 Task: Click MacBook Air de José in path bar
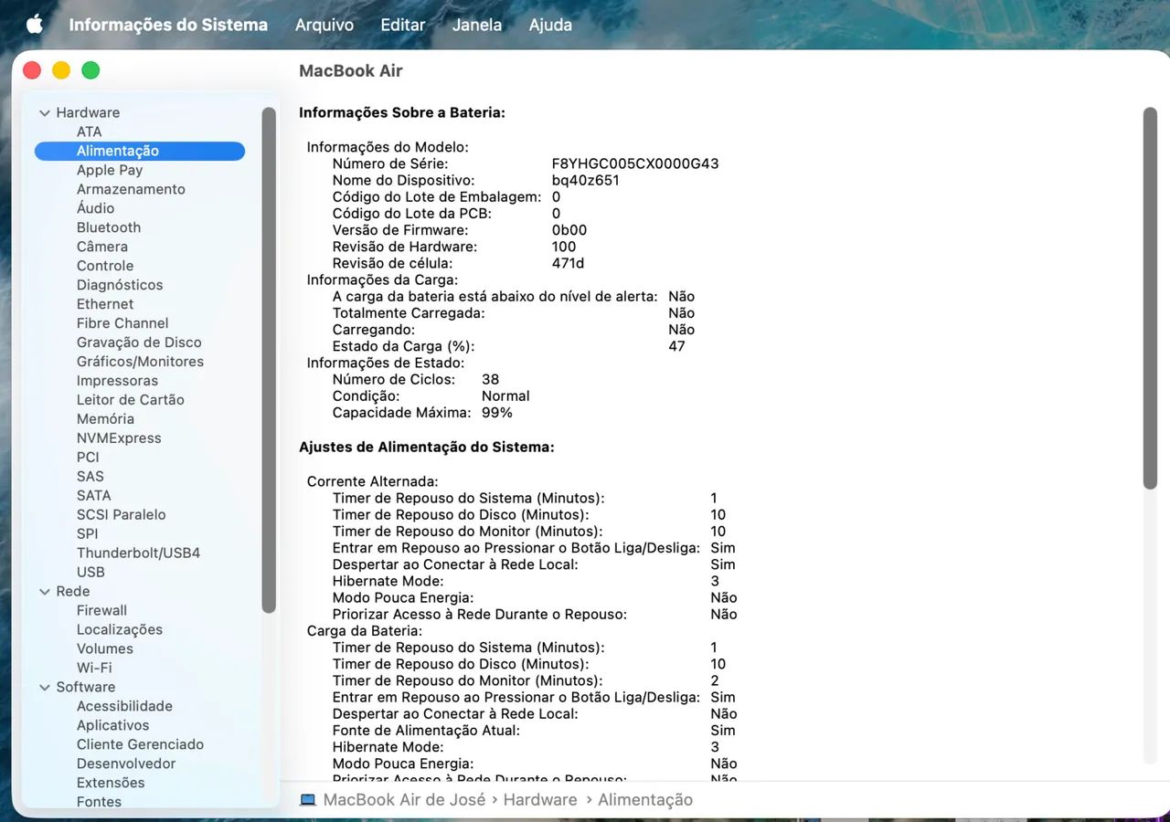coord(405,800)
